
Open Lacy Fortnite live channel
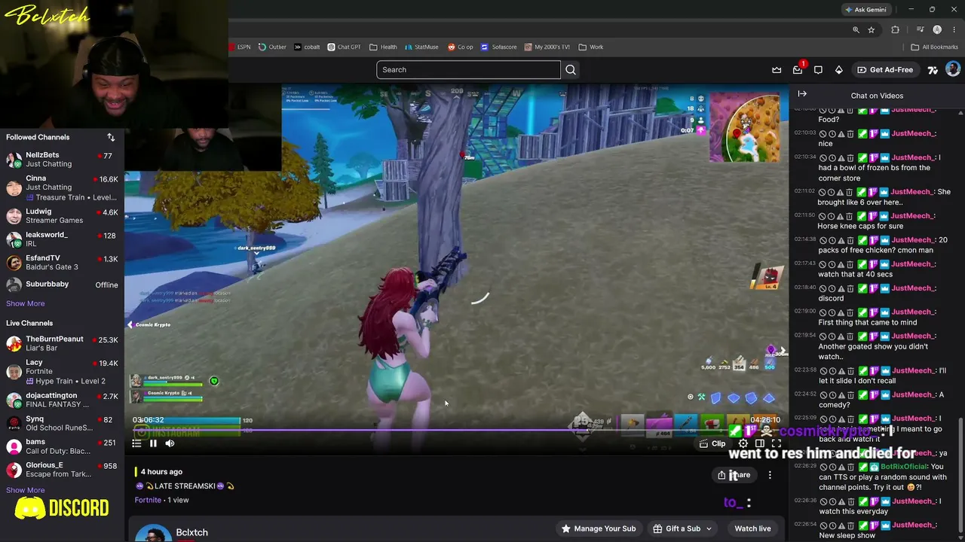(62, 371)
